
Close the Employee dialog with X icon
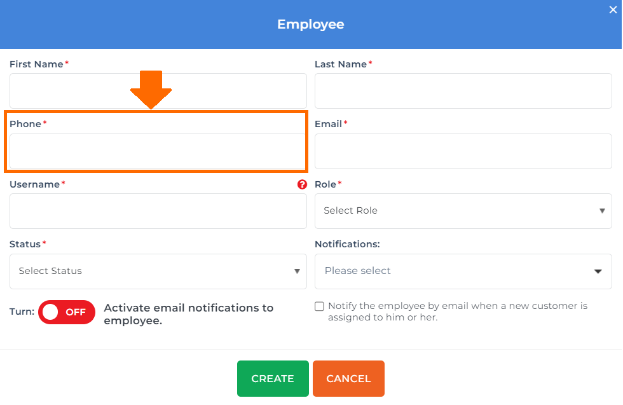(x=613, y=10)
